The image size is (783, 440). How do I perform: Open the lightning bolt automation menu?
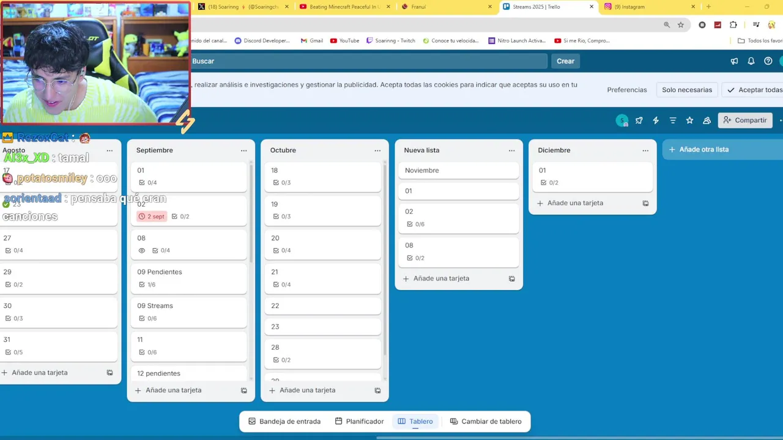click(656, 120)
